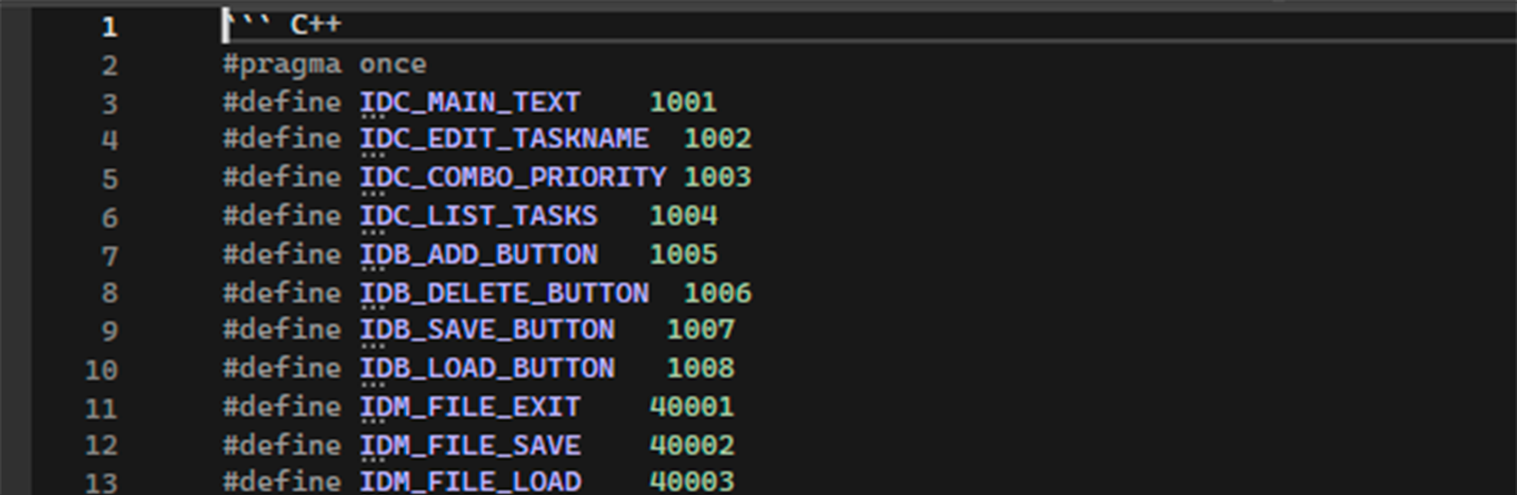Place cursor in IDC_EDIT_TASKNAME
The width and height of the screenshot is (1517, 495).
tap(504, 140)
